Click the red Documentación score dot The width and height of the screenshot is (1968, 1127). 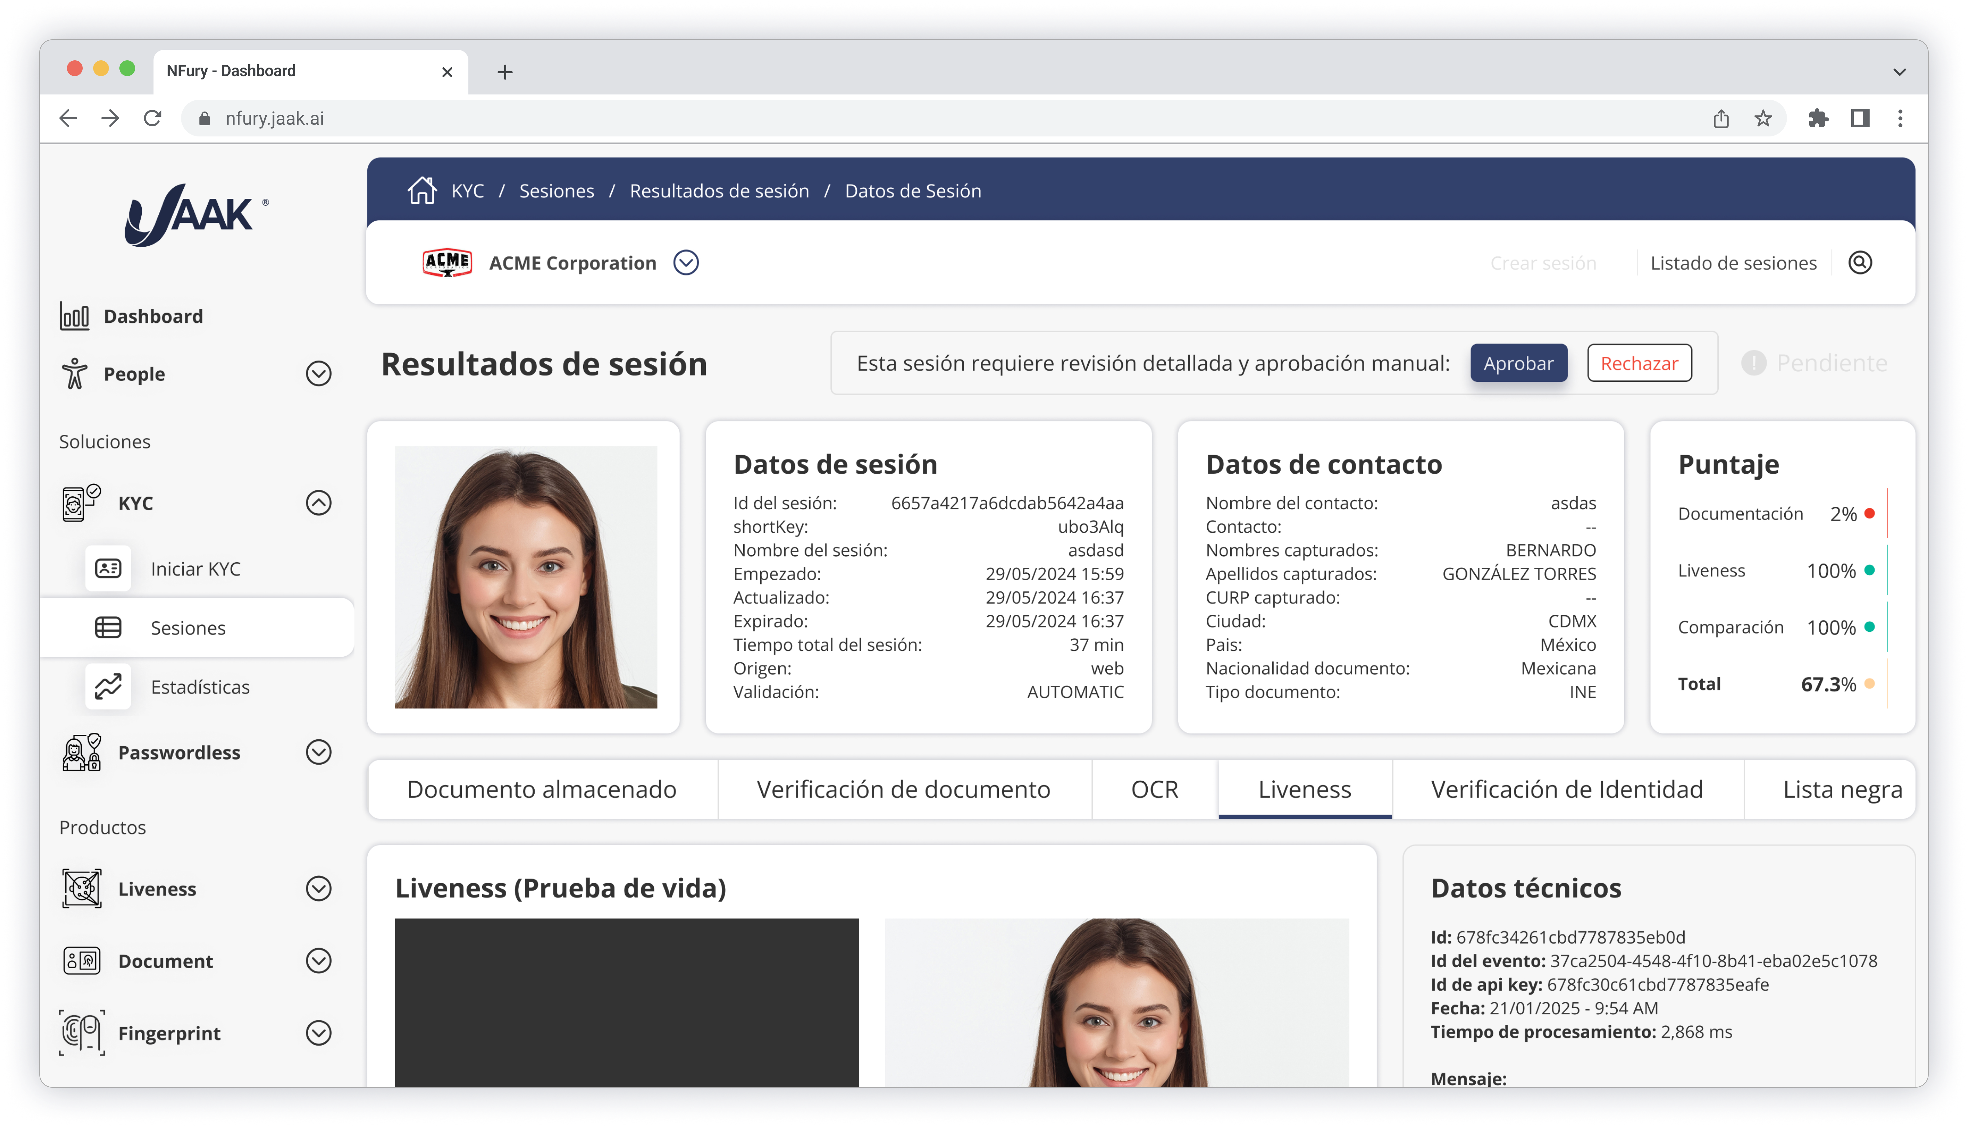point(1870,513)
